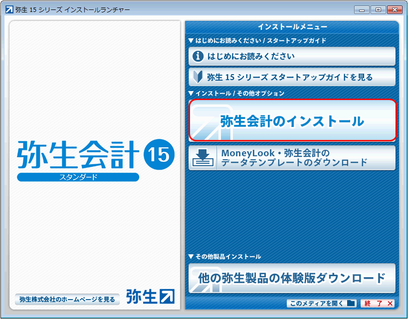This screenshot has height=319, width=408.
Task: View the 弥生 15 シリーズ スタートアップガイド
Action: pos(292,77)
